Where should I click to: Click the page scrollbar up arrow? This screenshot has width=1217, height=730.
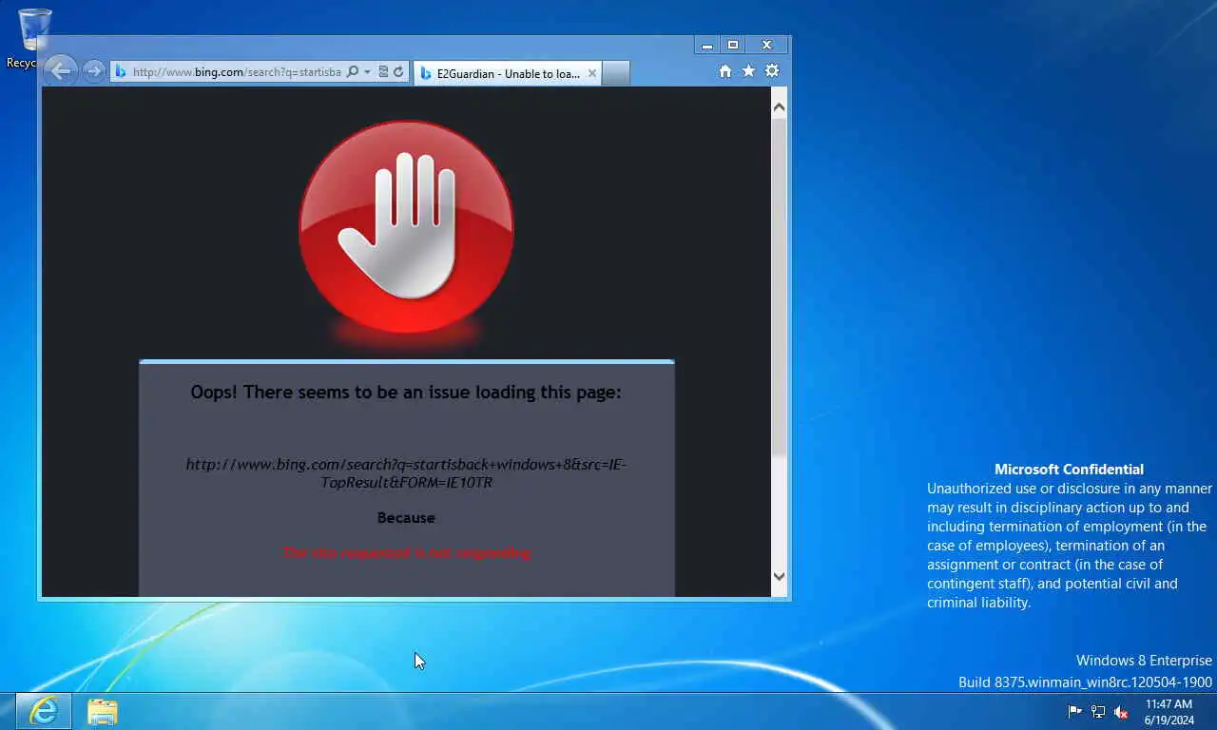(779, 107)
